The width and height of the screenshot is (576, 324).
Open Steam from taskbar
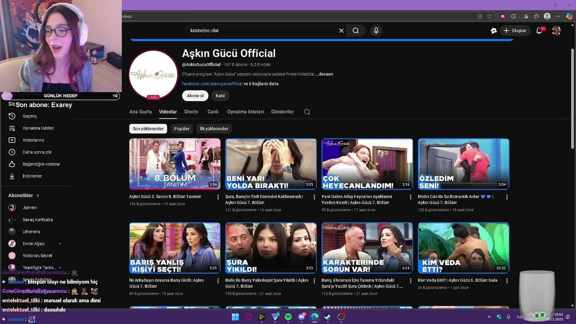pyautogui.click(x=328, y=317)
